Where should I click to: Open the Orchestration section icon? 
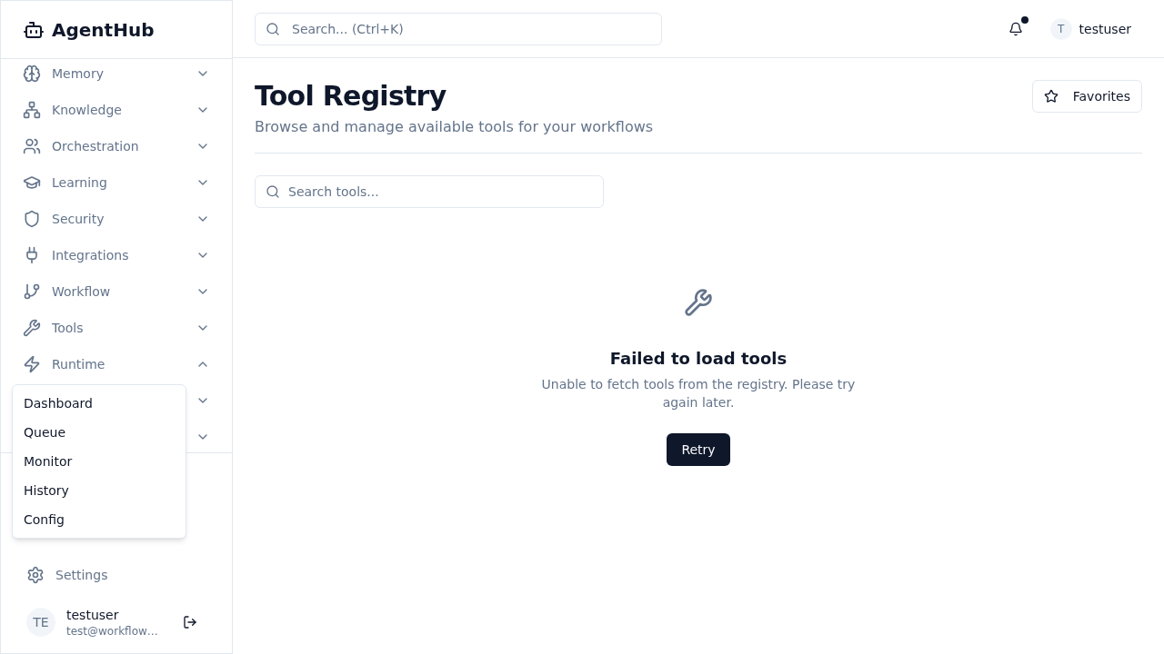[32, 146]
